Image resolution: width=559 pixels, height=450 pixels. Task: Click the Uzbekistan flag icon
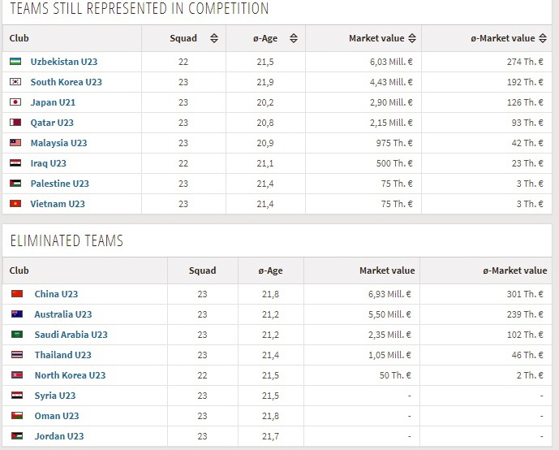pos(15,62)
